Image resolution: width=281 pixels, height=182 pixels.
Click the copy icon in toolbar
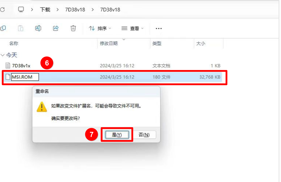coord(3,28)
